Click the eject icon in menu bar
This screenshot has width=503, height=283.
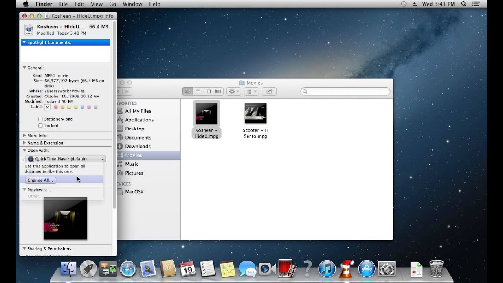pos(414,4)
